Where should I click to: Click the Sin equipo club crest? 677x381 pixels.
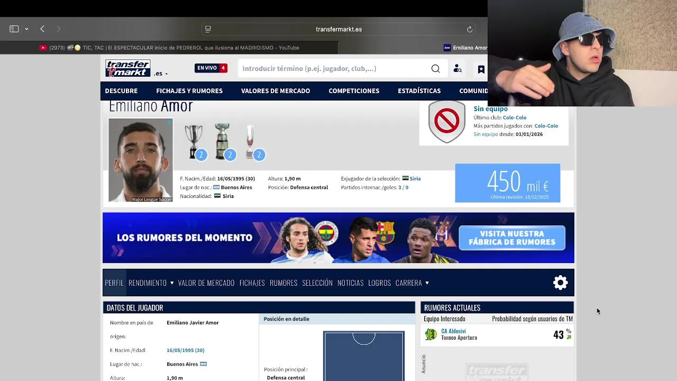click(x=447, y=122)
